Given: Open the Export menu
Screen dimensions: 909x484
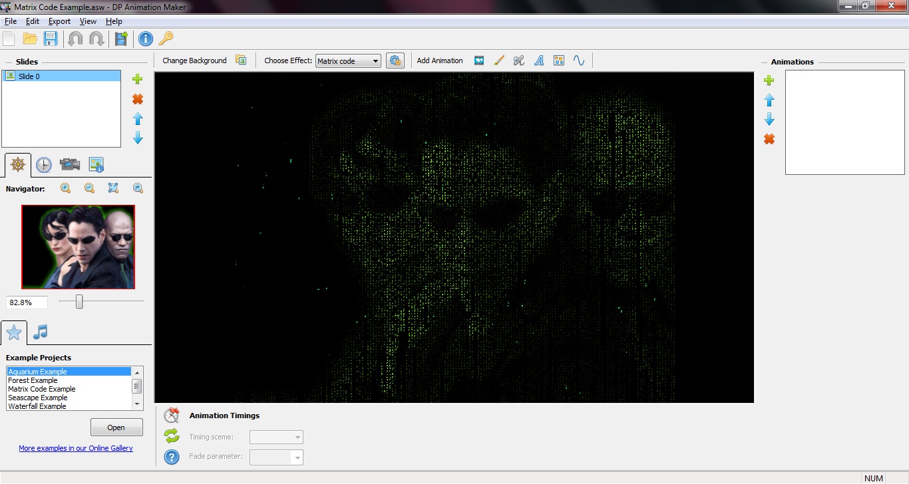Looking at the screenshot, I should click(x=59, y=21).
